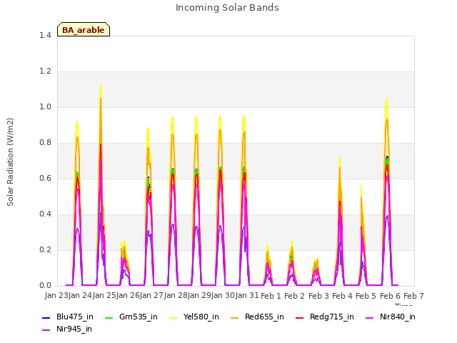Click the Jan 26 x-axis date label
This screenshot has height=343, width=457.
(128, 295)
